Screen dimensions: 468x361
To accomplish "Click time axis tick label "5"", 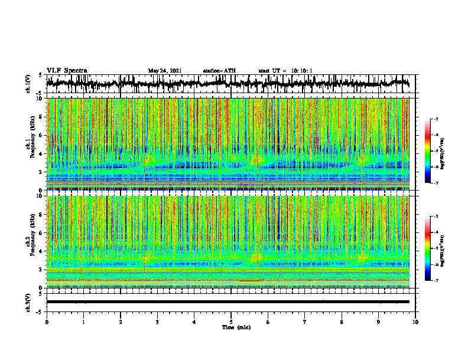I will click(x=231, y=322).
